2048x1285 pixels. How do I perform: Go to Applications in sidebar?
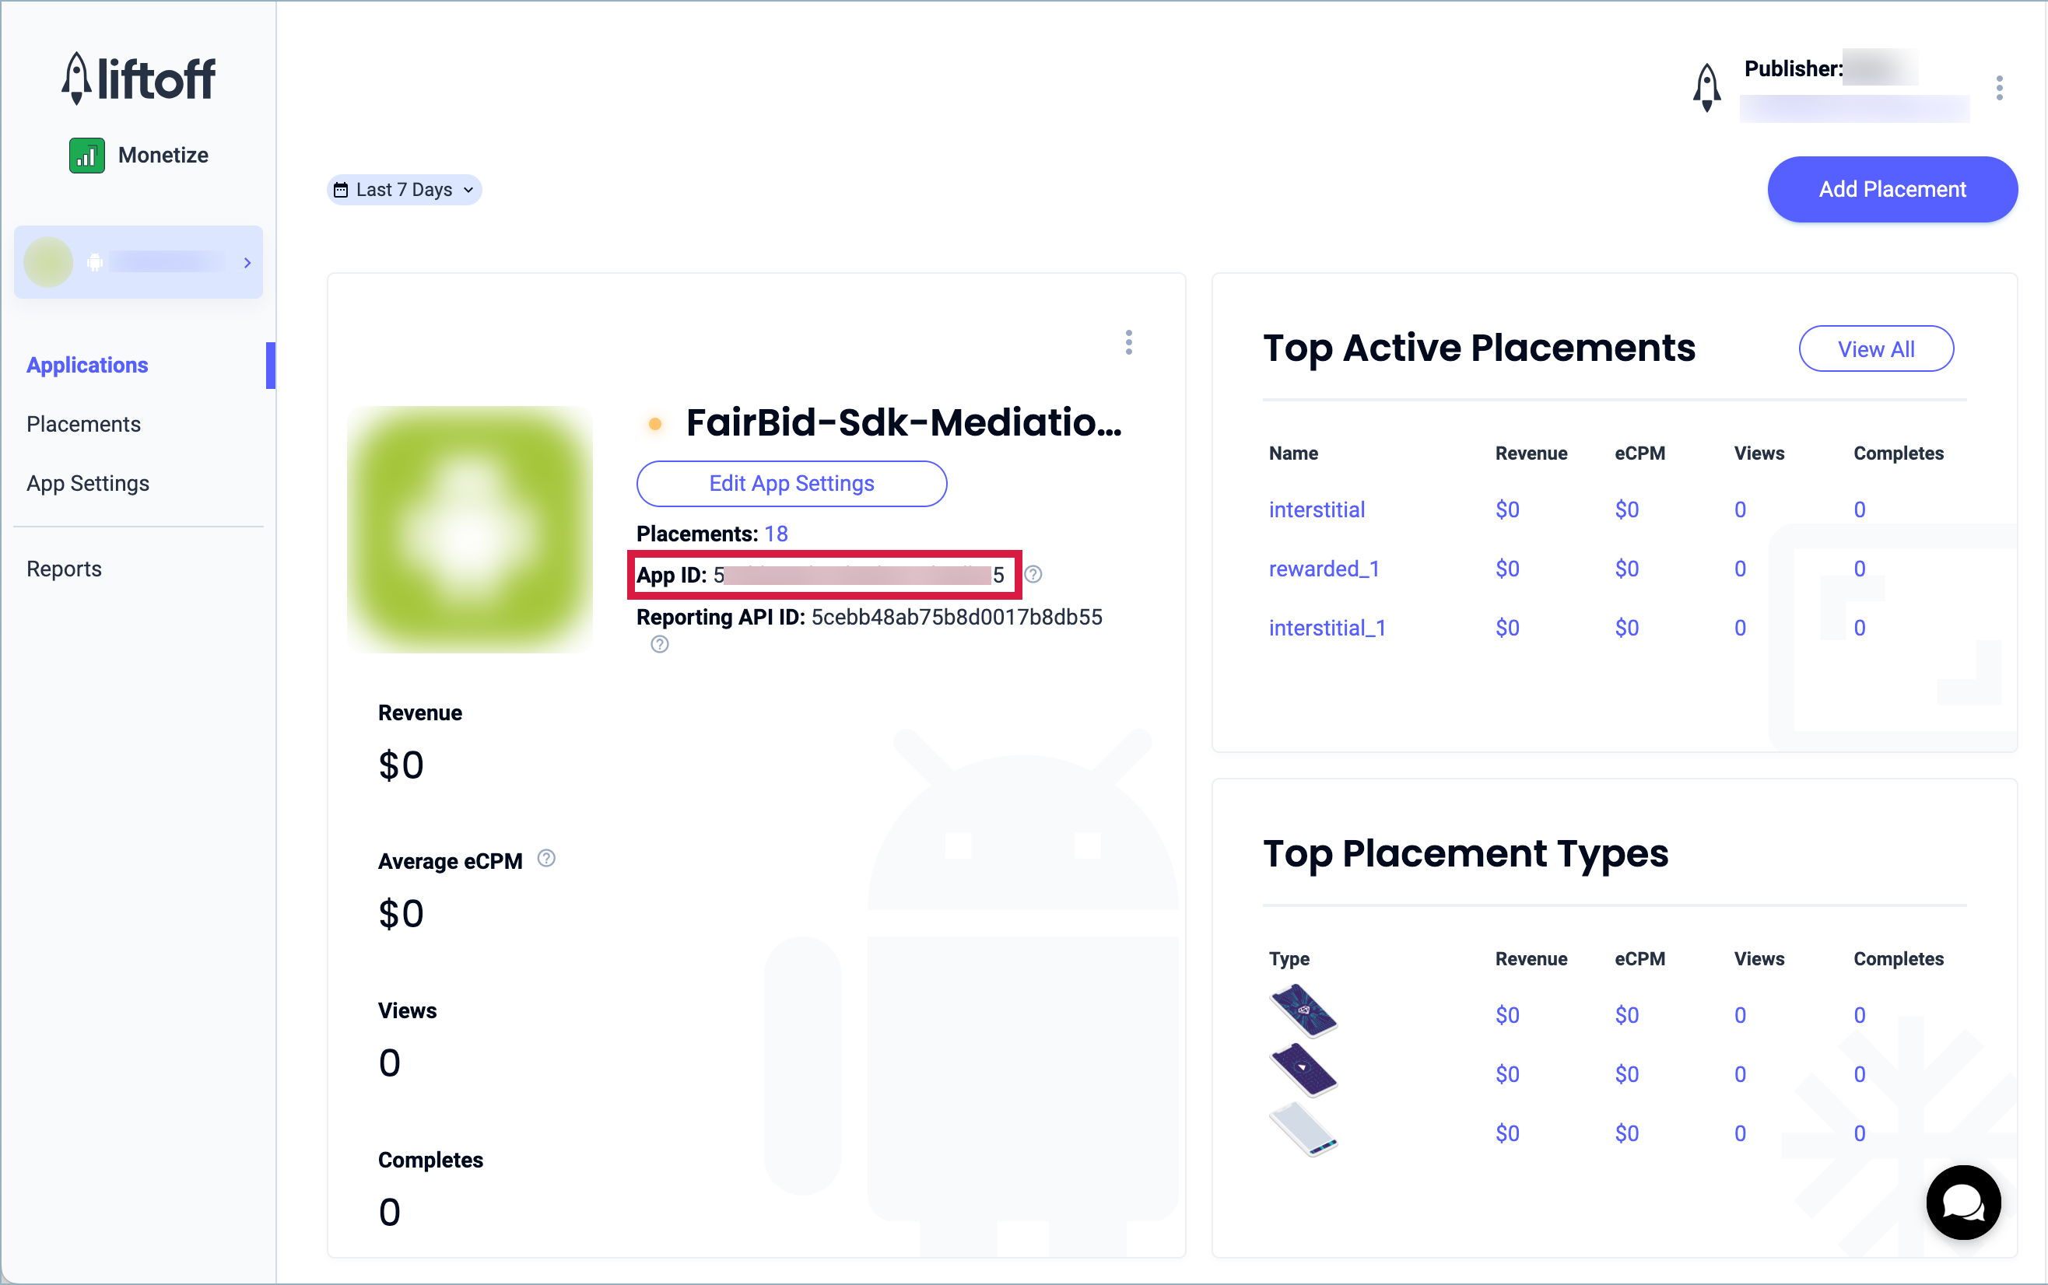pos(88,366)
